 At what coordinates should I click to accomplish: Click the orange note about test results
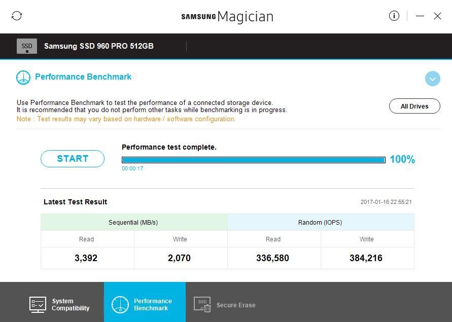(126, 119)
